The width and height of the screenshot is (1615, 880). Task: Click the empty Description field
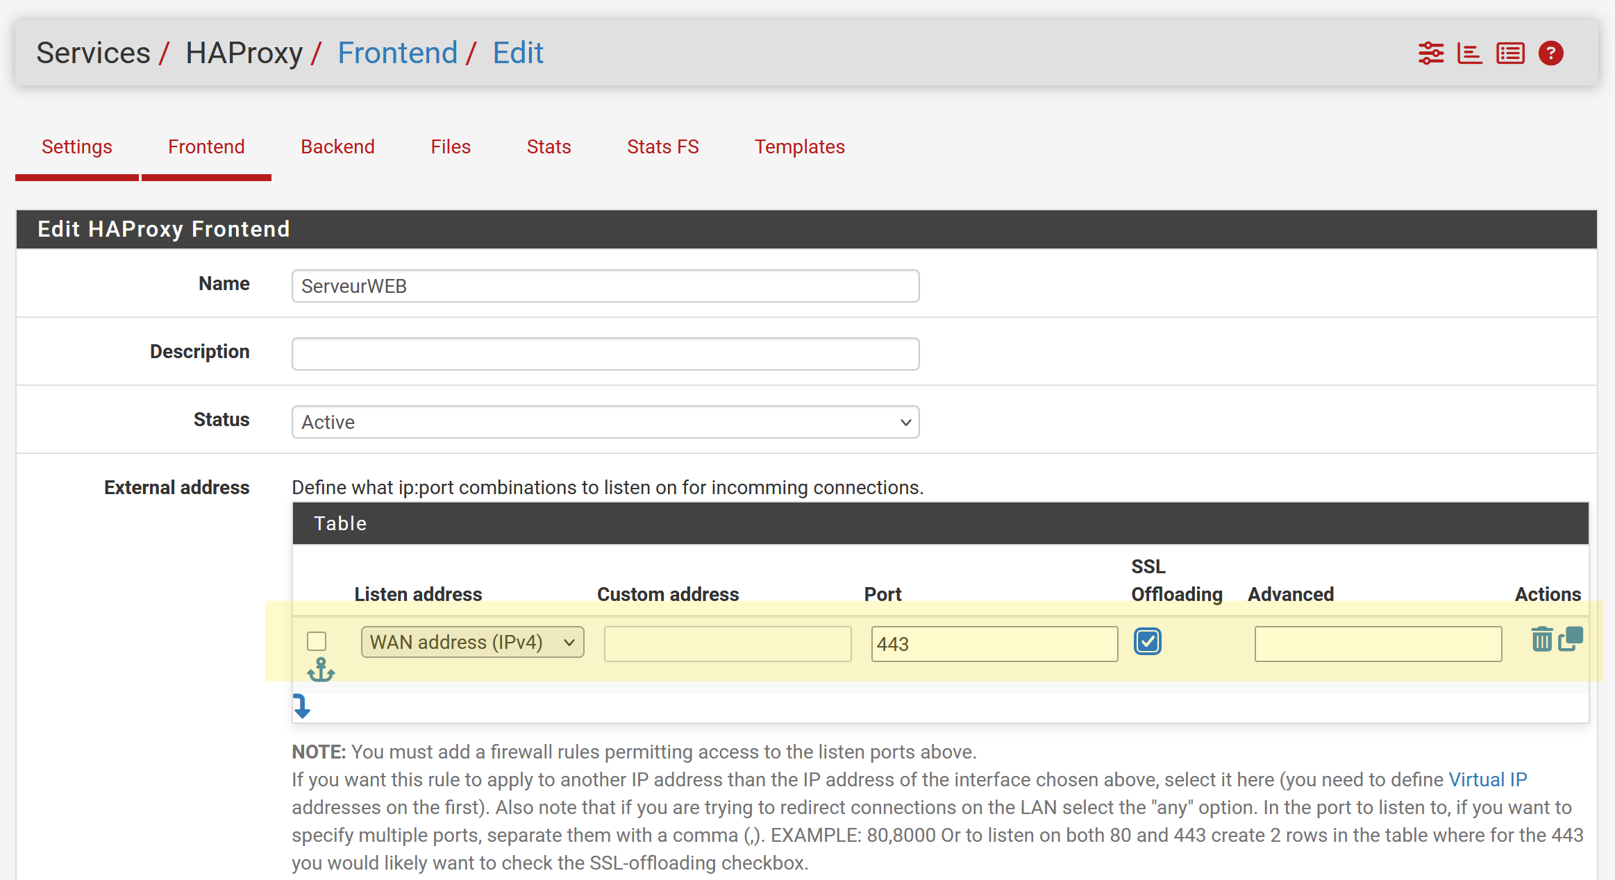pyautogui.click(x=605, y=354)
